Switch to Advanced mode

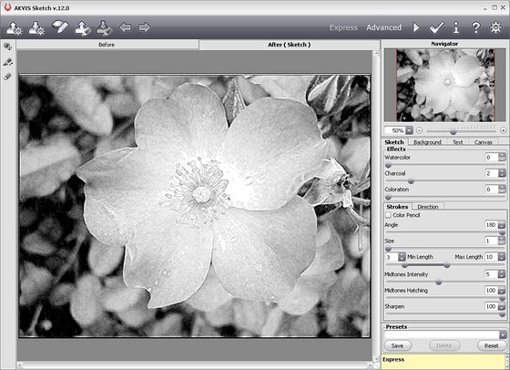[383, 27]
